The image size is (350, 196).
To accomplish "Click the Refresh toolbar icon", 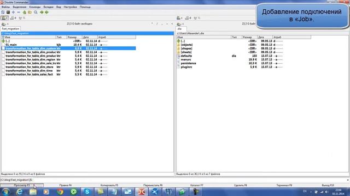I will pyautogui.click(x=3, y=12).
